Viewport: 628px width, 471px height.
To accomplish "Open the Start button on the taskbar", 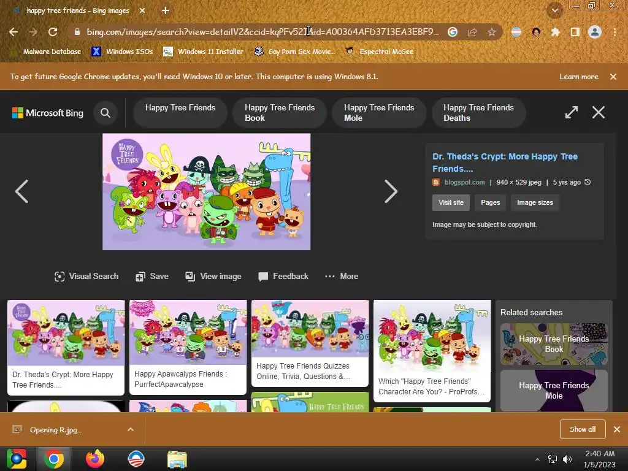I will [17, 459].
